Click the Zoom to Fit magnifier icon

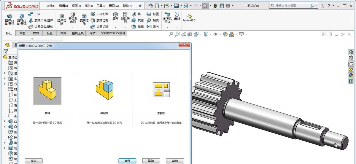coord(171,34)
